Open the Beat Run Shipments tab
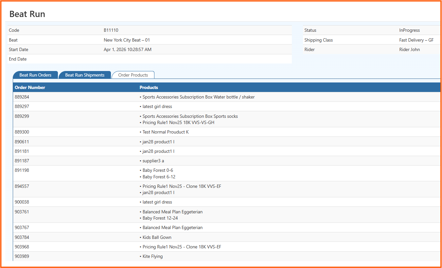Image resolution: width=442 pixels, height=268 pixels. click(x=85, y=75)
